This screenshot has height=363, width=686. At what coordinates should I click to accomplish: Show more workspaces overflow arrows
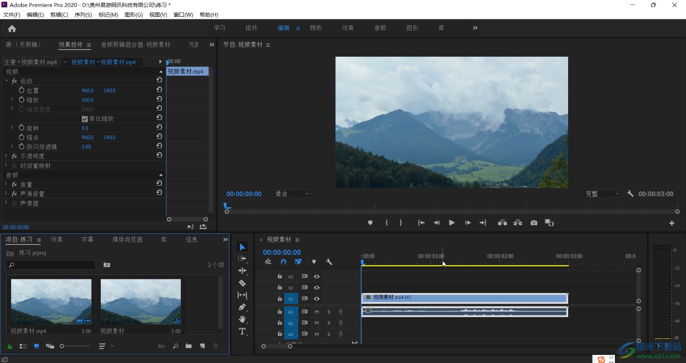tap(475, 28)
